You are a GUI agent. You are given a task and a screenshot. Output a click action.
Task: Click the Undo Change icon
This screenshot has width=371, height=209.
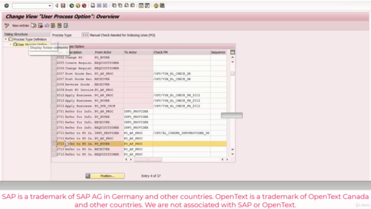click(46, 26)
